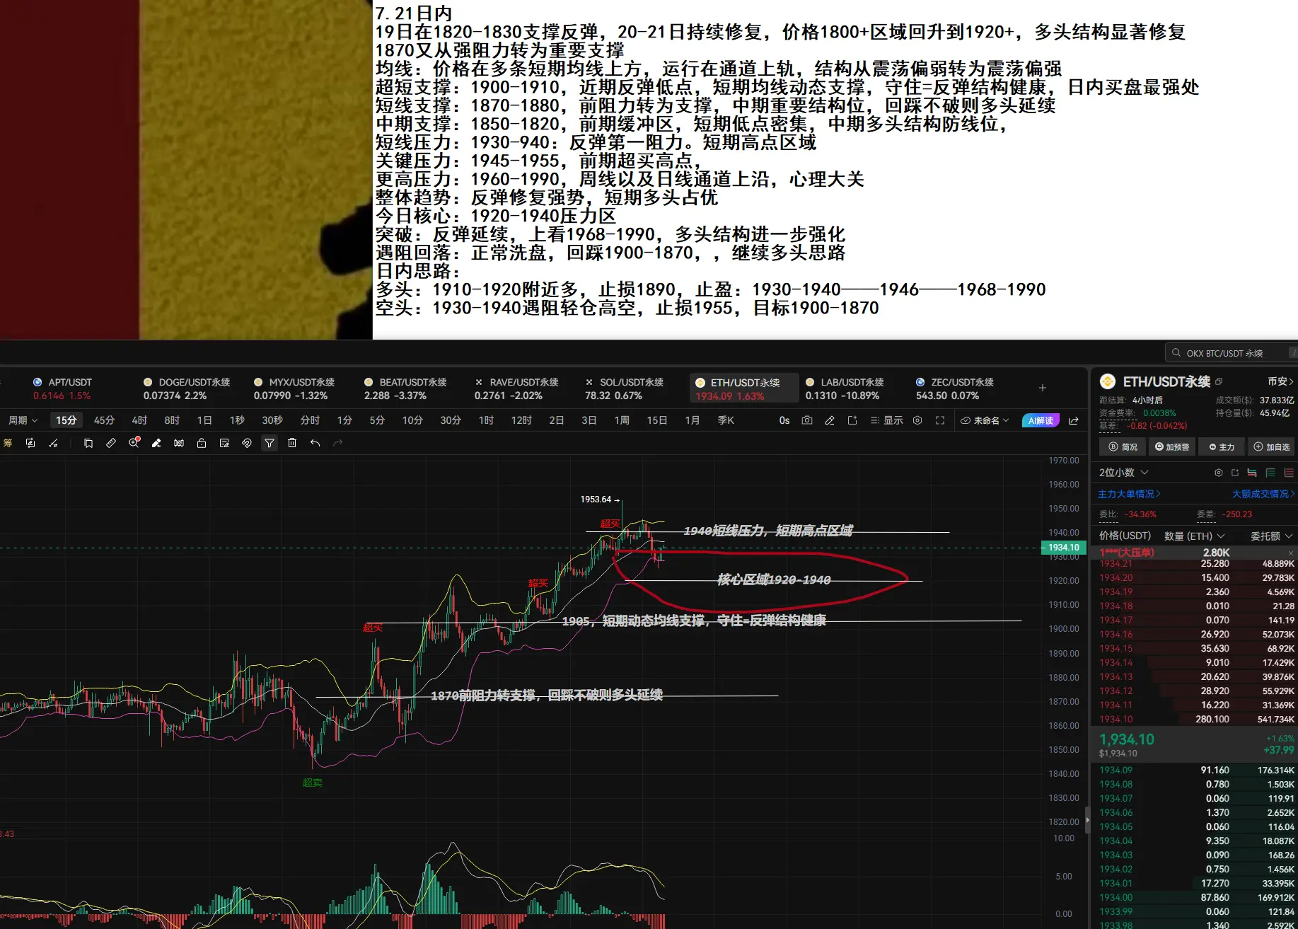Screen dimensions: 1298x929
Task: Click the 1934.10 price axis label
Action: 1063,548
